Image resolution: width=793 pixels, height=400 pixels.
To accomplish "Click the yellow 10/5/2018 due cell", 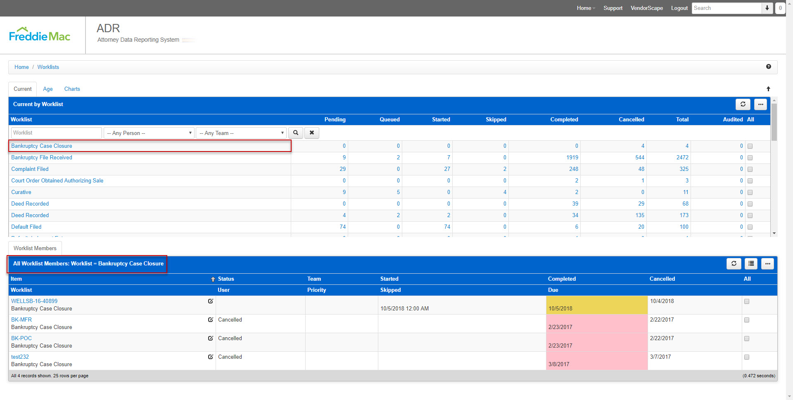I will click(597, 305).
